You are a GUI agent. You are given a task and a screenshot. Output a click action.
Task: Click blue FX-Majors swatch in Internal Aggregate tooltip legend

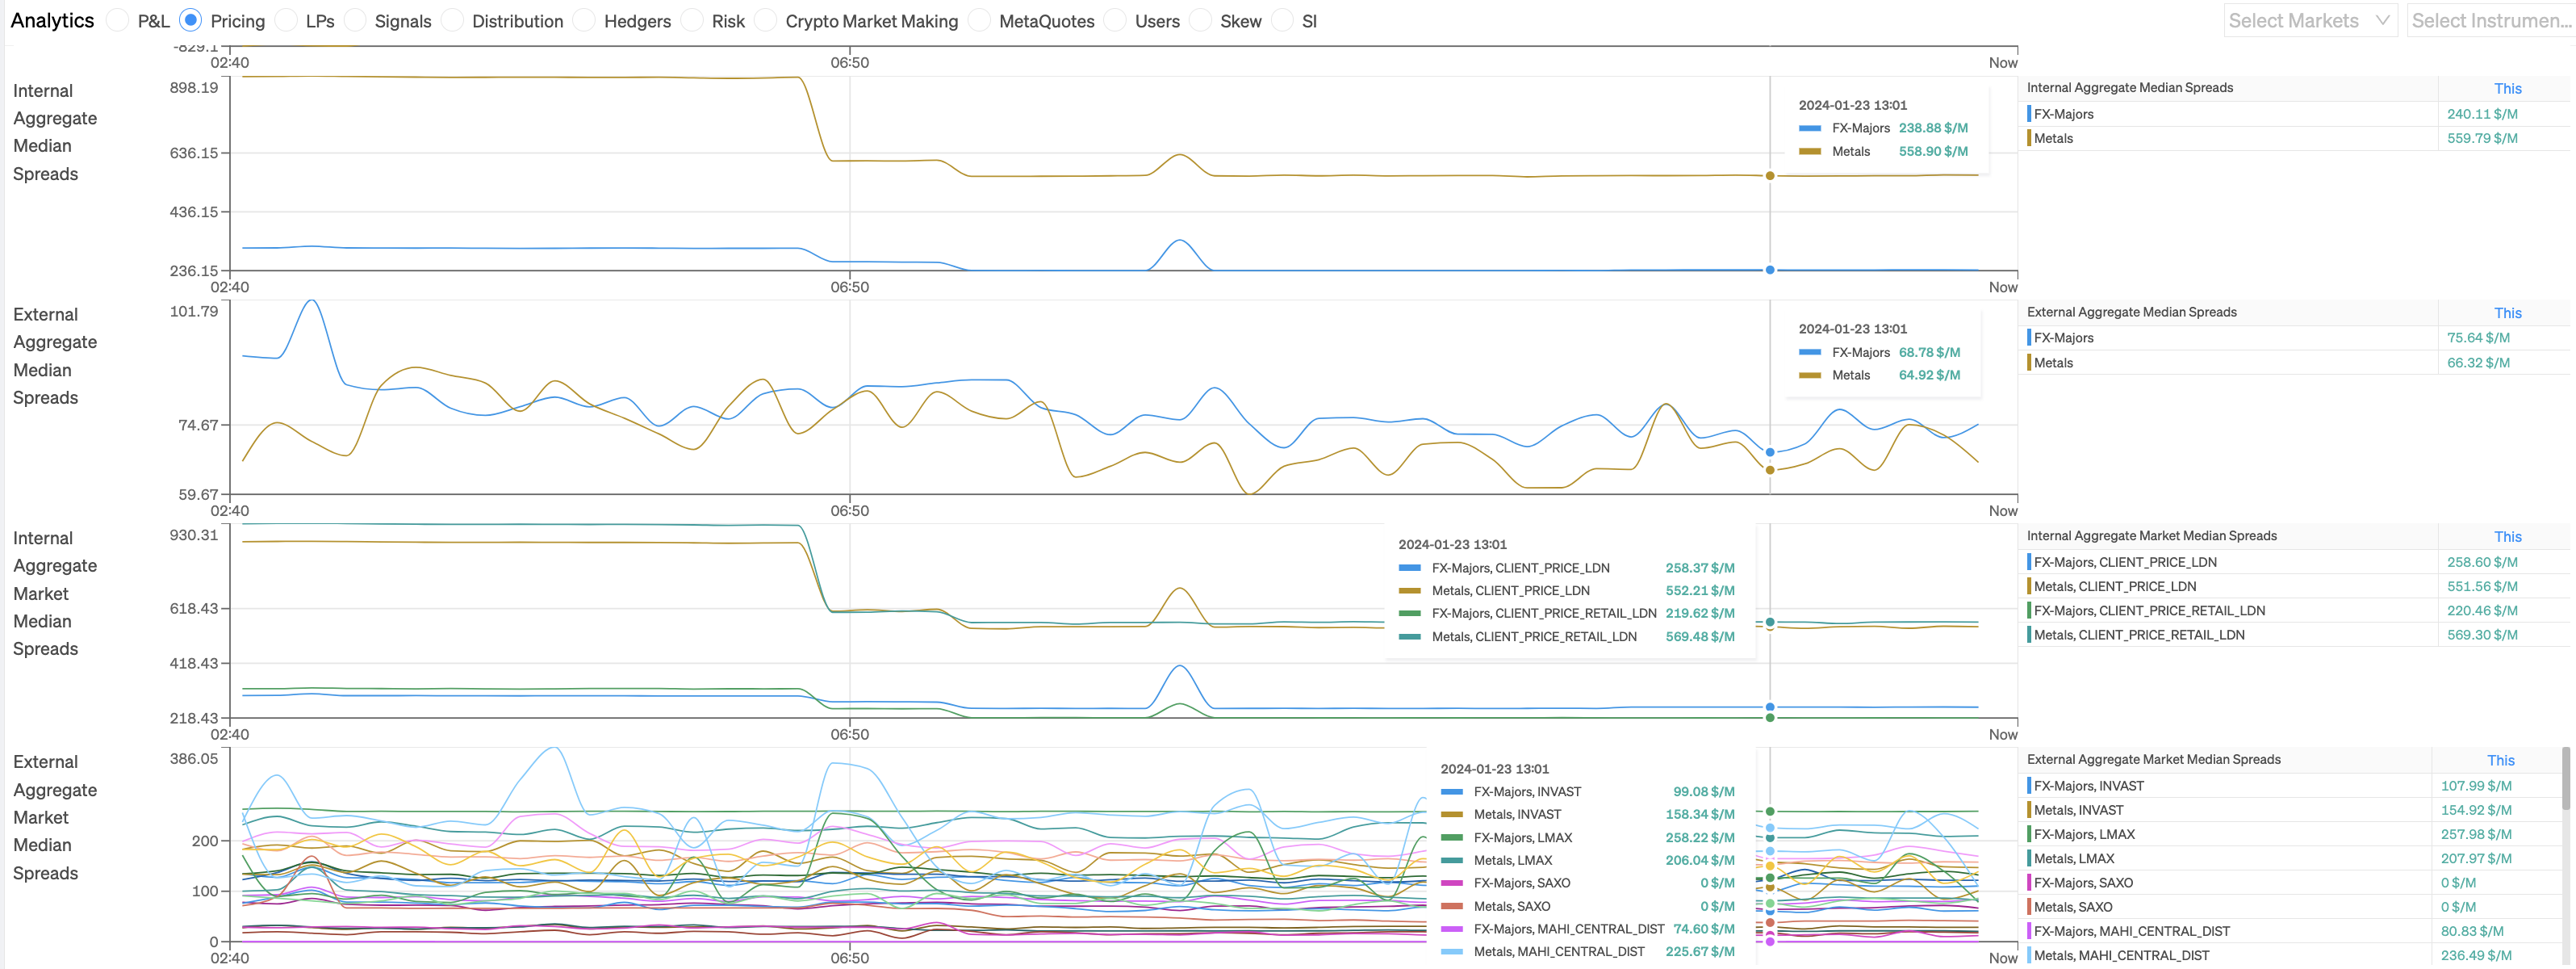[x=1809, y=128]
